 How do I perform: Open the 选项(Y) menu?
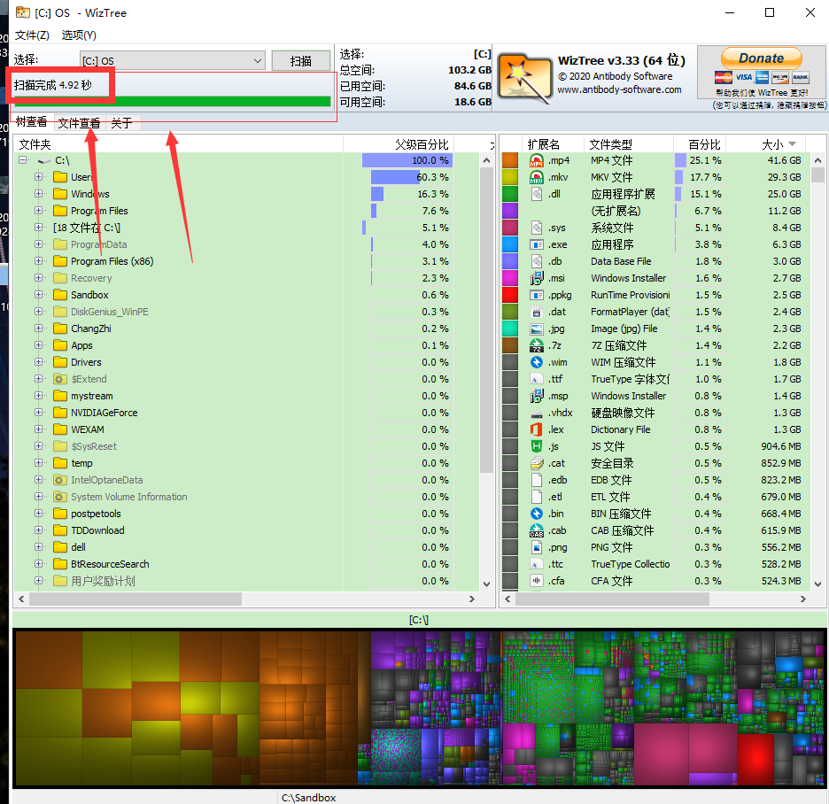(79, 35)
